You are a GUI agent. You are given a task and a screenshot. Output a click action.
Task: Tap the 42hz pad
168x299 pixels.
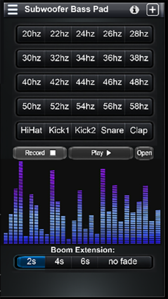click(58, 82)
